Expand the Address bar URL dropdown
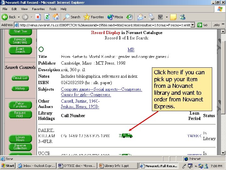 click(193, 25)
